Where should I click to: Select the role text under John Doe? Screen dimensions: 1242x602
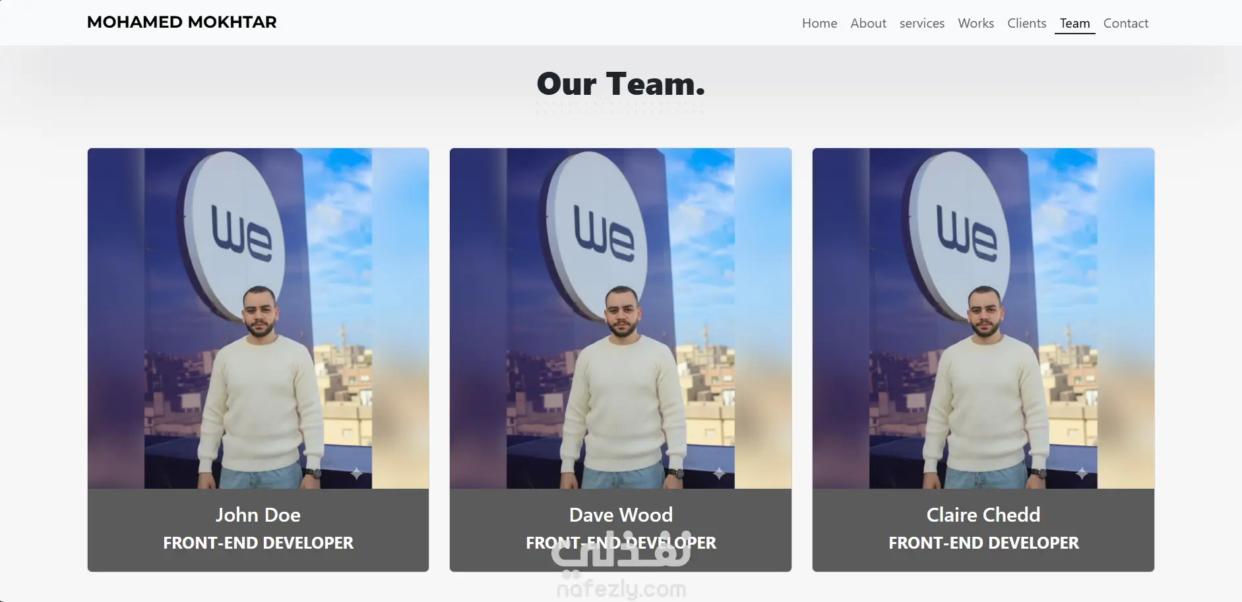[x=258, y=543]
